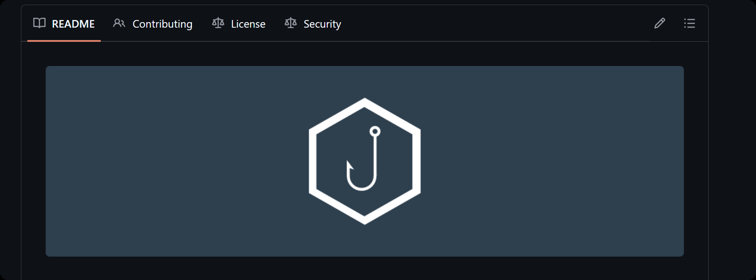756x280 pixels.
Task: Click the curved bottom of the hook
Action: pyautogui.click(x=361, y=188)
